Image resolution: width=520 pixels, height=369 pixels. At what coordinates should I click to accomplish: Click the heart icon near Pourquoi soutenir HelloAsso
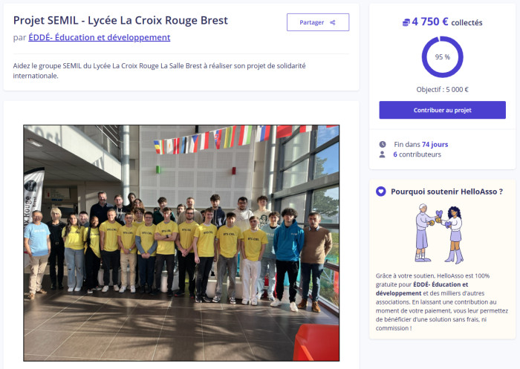pyautogui.click(x=380, y=192)
